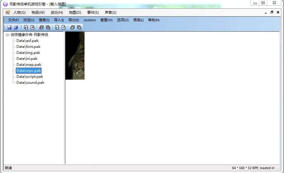284x173 pixels.
Task: Open the 文件(F) menu
Action: [13, 20]
